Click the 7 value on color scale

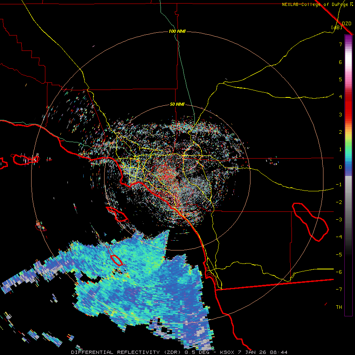340,44
